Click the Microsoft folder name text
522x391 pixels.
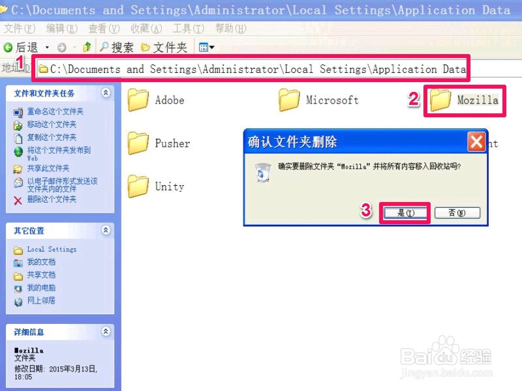[333, 100]
